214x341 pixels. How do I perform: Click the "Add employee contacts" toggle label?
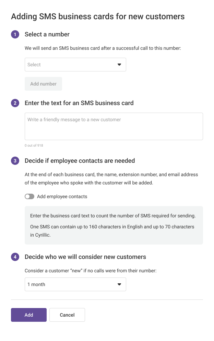click(x=62, y=197)
